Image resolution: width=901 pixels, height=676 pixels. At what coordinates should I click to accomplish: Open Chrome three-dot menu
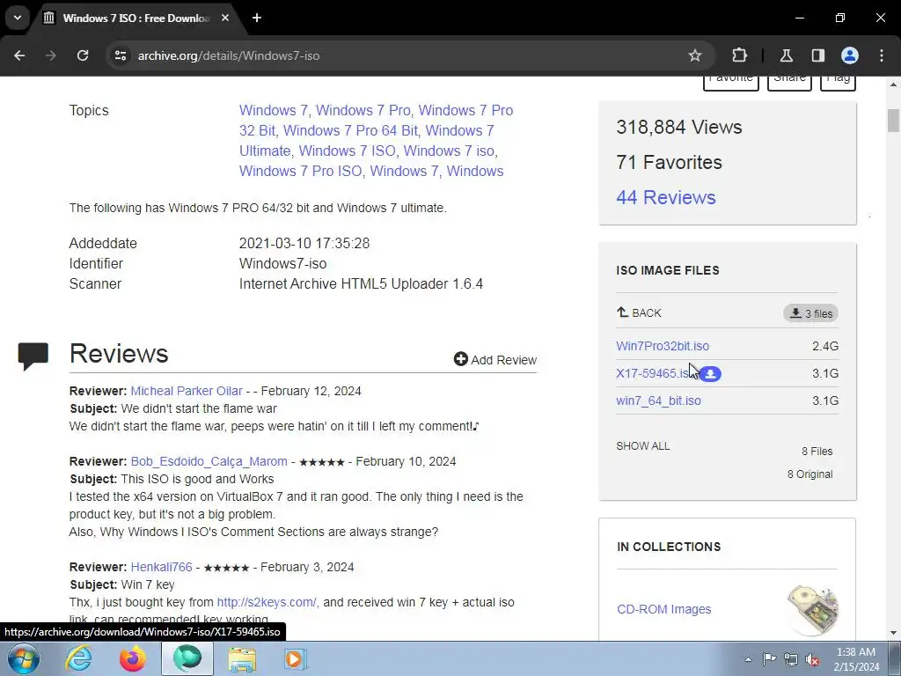point(882,55)
